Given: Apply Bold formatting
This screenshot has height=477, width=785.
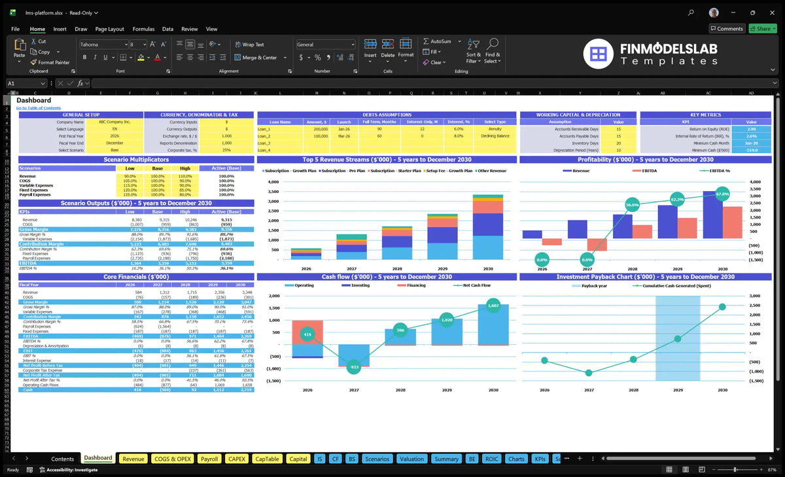Looking at the screenshot, I should 84,58.
